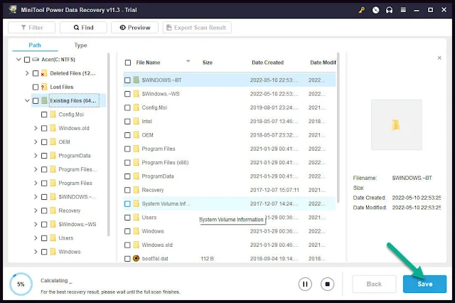Open the hamburger menu icon

pos(403,10)
